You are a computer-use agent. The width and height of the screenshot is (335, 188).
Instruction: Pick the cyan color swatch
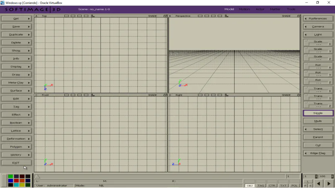[16, 185]
